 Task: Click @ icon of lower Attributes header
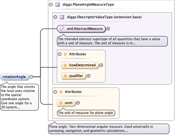(61, 92)
